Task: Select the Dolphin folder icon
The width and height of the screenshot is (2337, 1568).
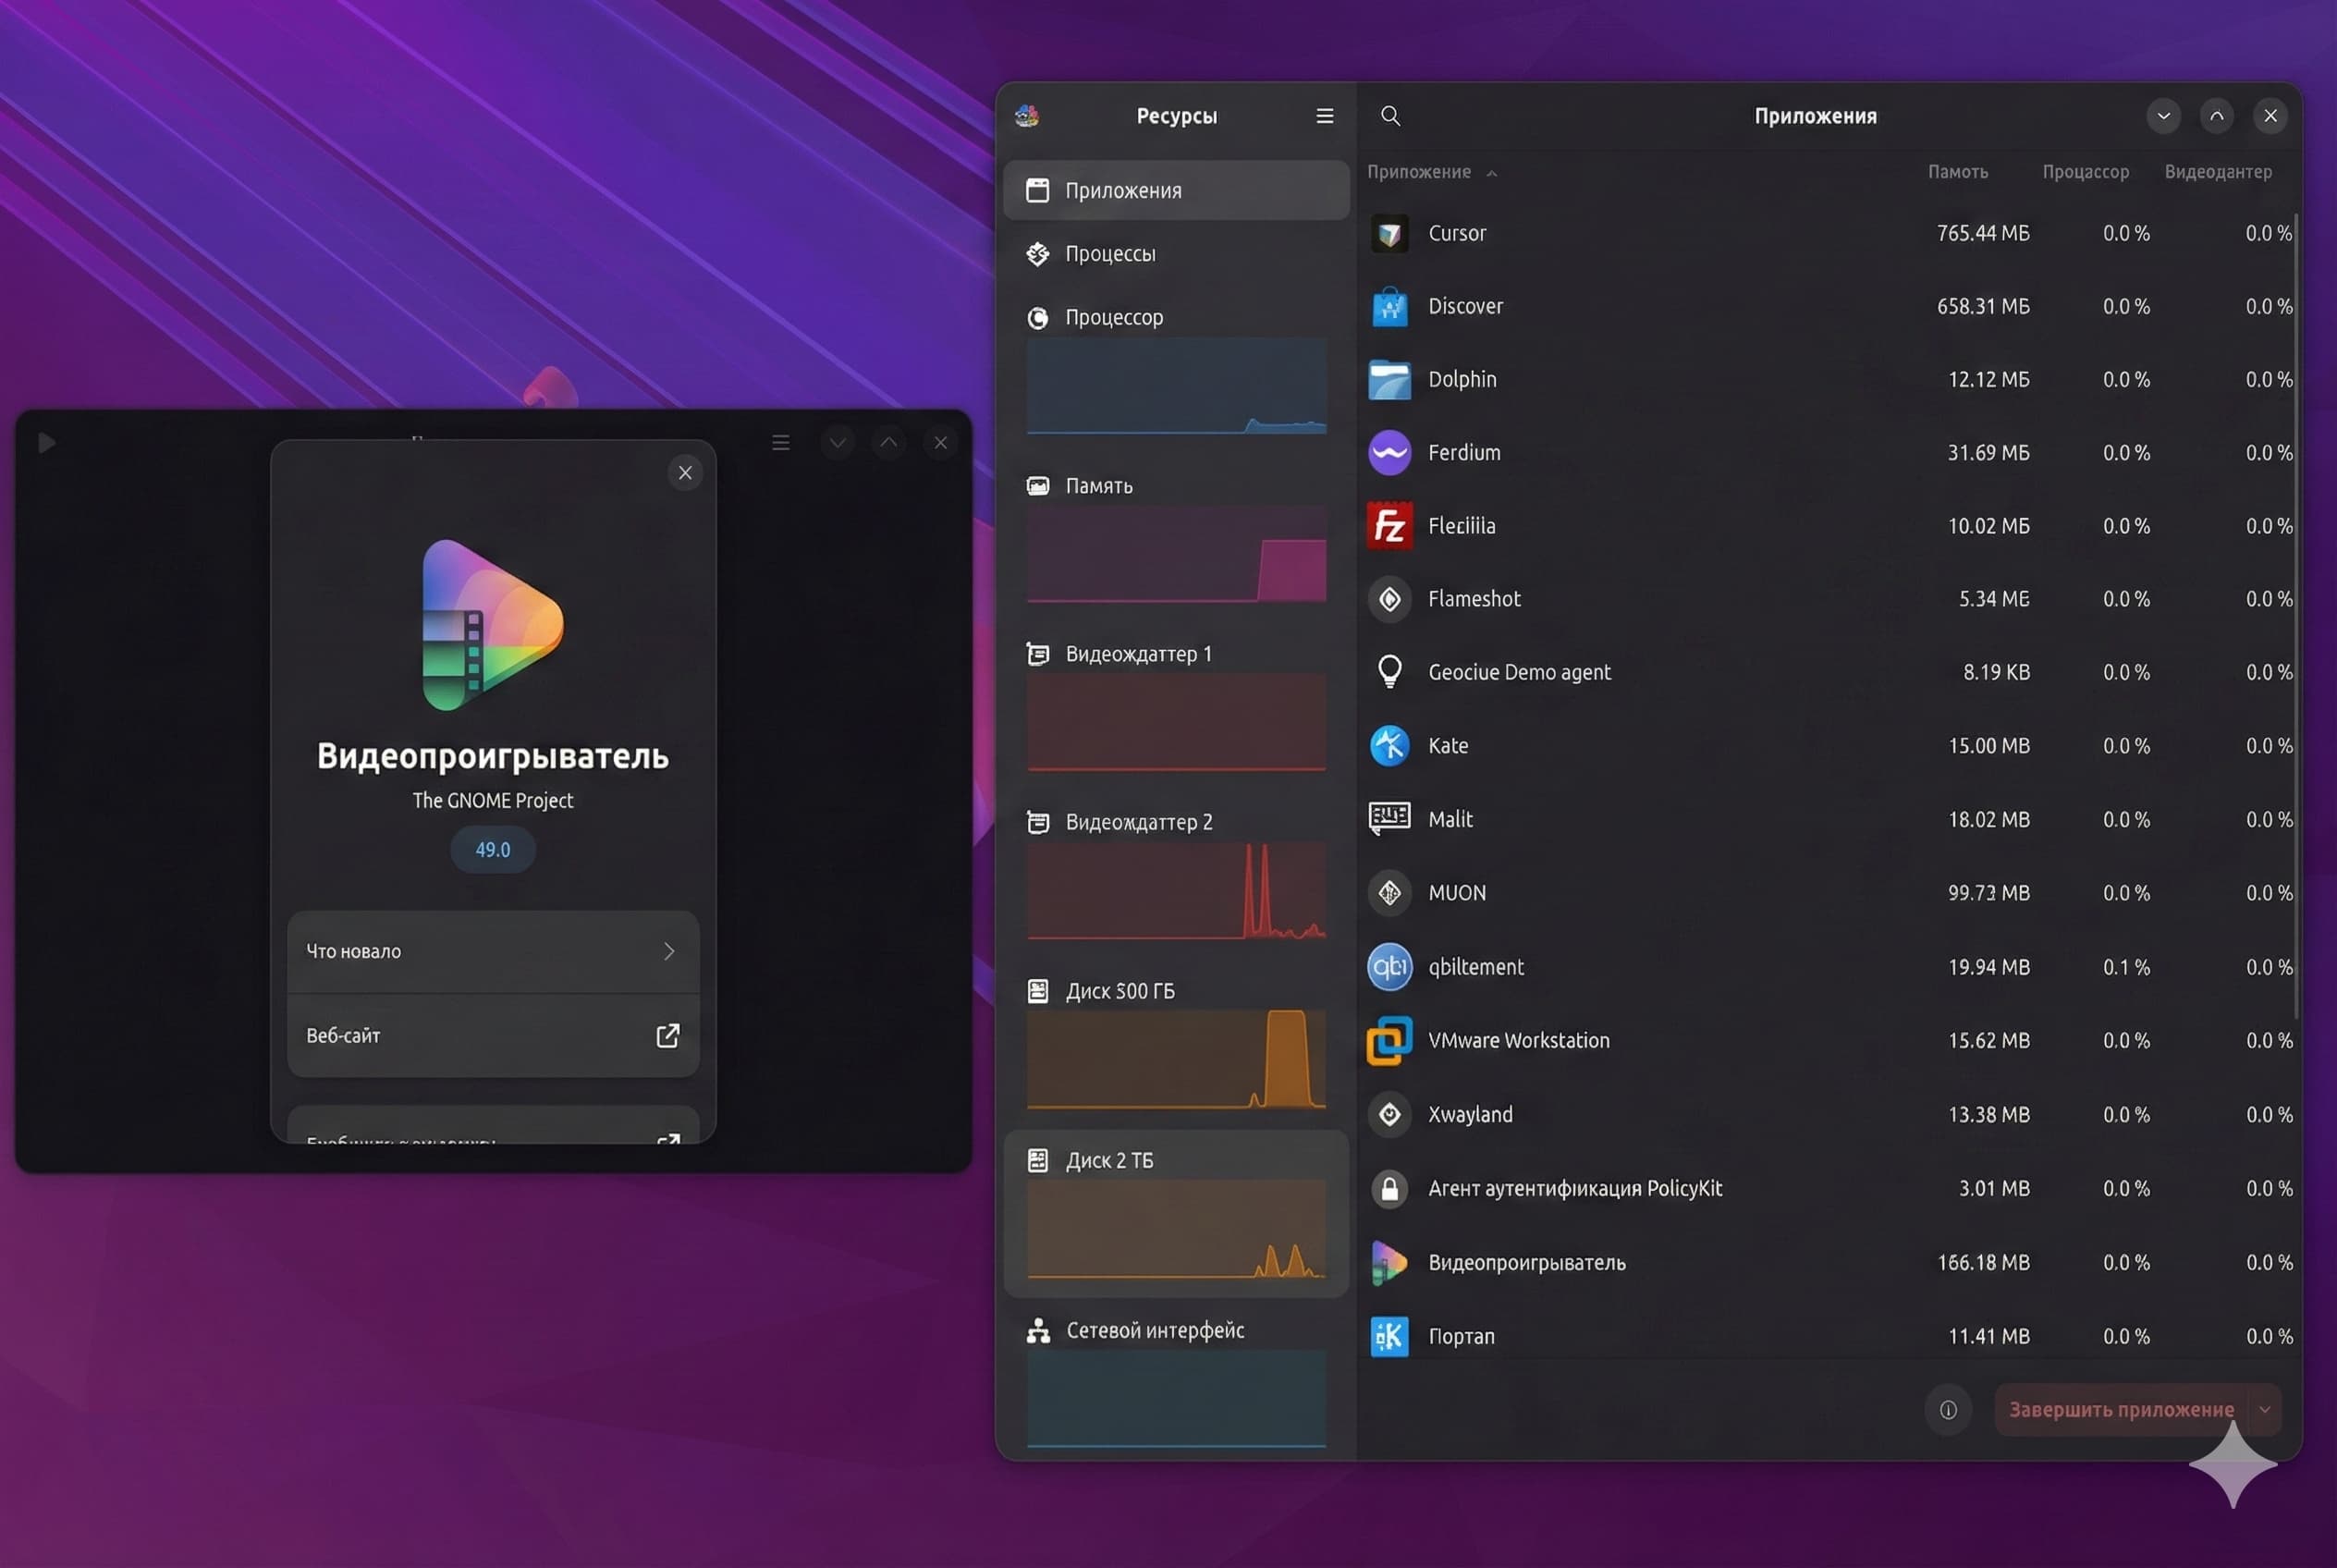Action: coord(1389,380)
